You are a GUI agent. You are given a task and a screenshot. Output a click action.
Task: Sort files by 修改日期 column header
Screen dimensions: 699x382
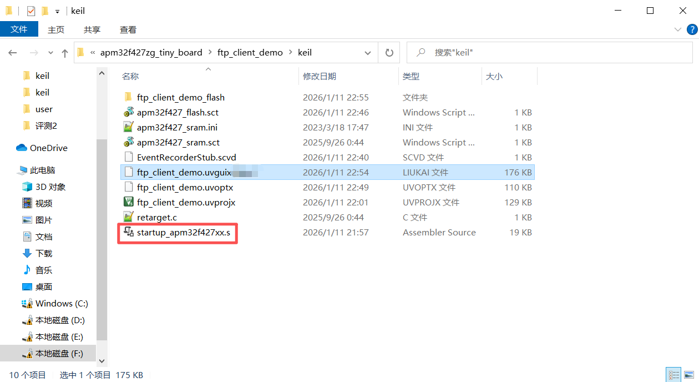click(x=320, y=76)
